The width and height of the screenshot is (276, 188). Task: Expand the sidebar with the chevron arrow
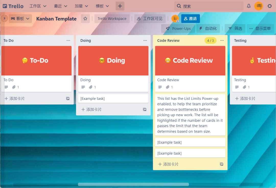coord(4,18)
